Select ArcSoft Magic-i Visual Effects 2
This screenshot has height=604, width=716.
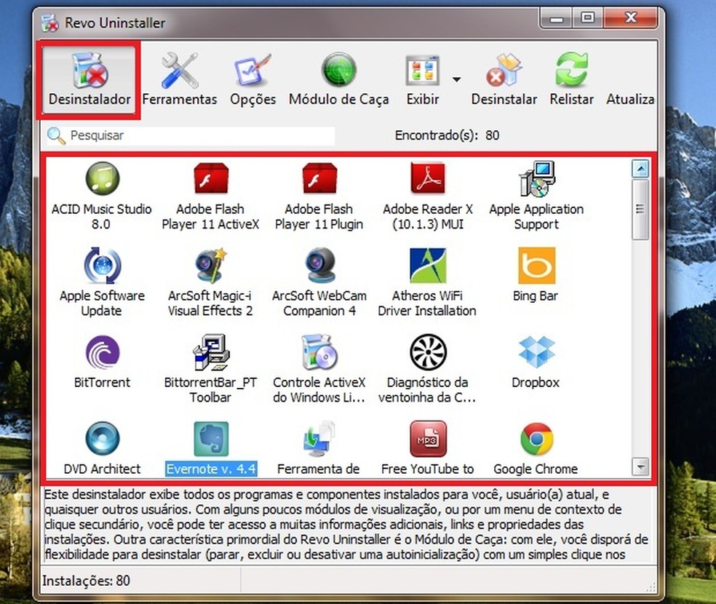(210, 283)
